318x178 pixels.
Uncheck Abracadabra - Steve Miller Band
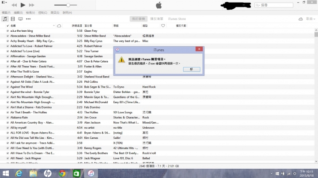(x=8, y=36)
